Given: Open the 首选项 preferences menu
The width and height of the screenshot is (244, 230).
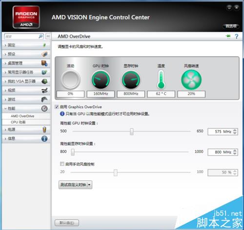Looking at the screenshot, I should 231,26.
